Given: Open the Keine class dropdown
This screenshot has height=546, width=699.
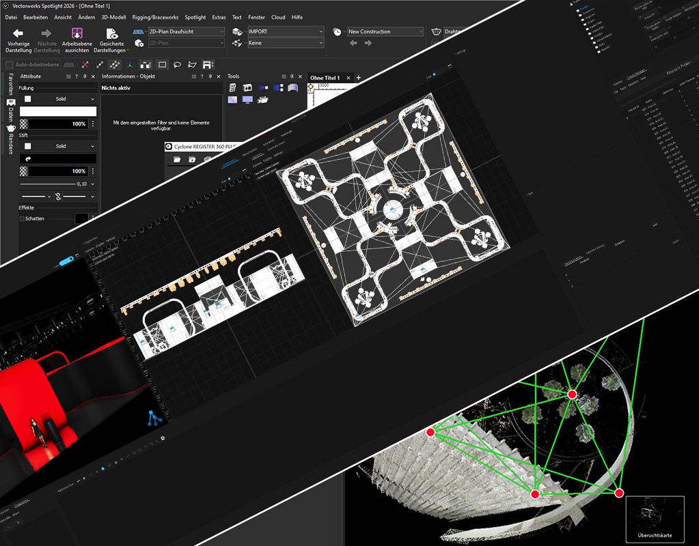Looking at the screenshot, I should (x=286, y=43).
